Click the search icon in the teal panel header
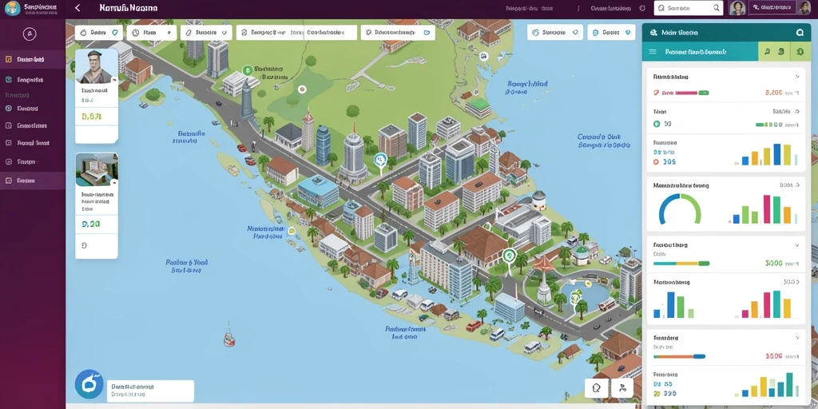This screenshot has width=818, height=409. [800, 32]
